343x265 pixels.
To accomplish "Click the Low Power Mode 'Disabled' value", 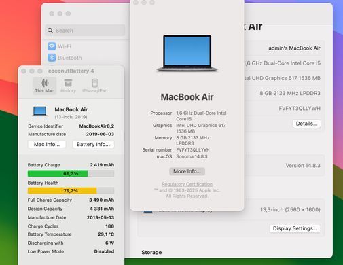I will coord(104,251).
